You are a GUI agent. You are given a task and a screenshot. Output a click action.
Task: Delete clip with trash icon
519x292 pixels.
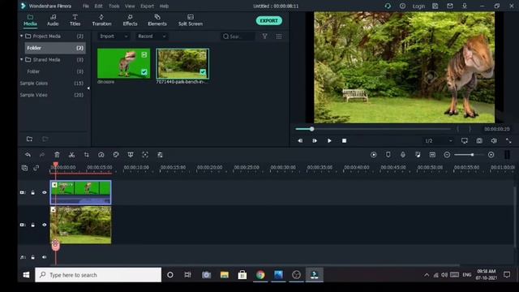pos(57,155)
